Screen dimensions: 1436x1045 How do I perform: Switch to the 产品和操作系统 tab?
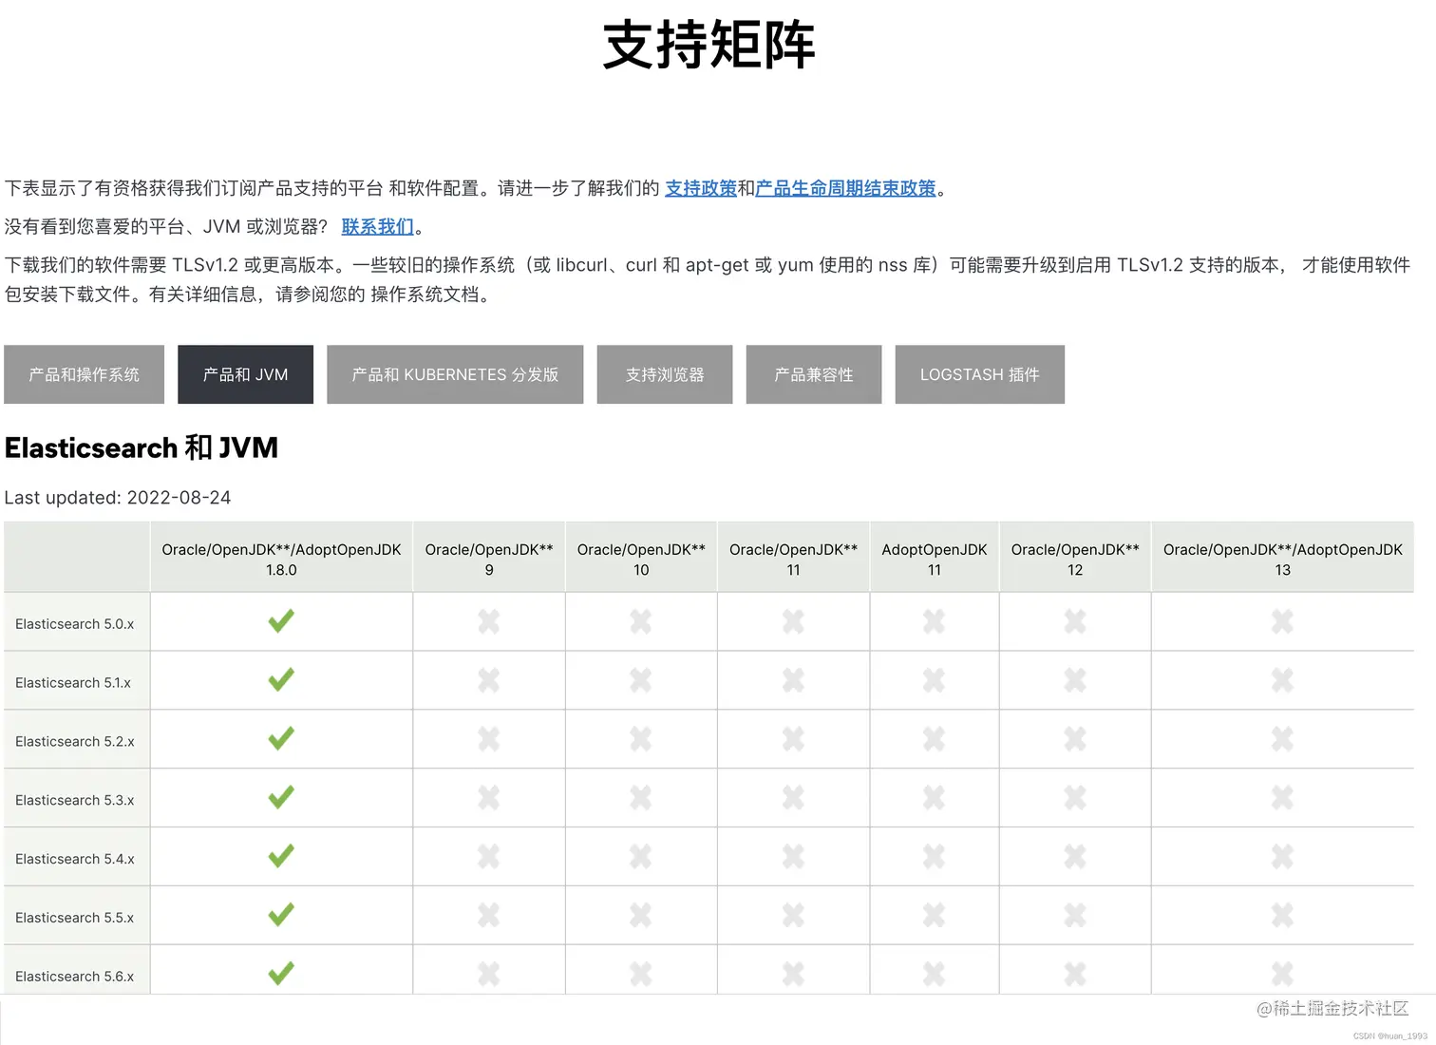[x=84, y=374]
